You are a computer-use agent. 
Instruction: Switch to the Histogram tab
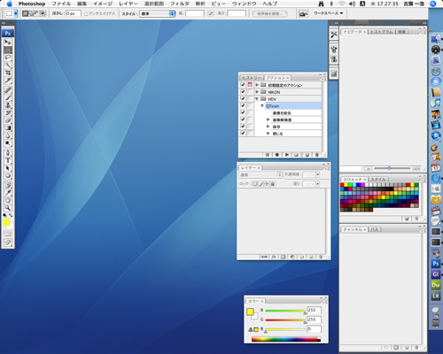(381, 32)
